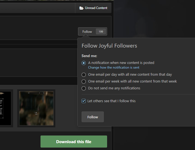Screen dimensions: 195x150
Task: Select Do not send me any notifications
Action: 84,88
